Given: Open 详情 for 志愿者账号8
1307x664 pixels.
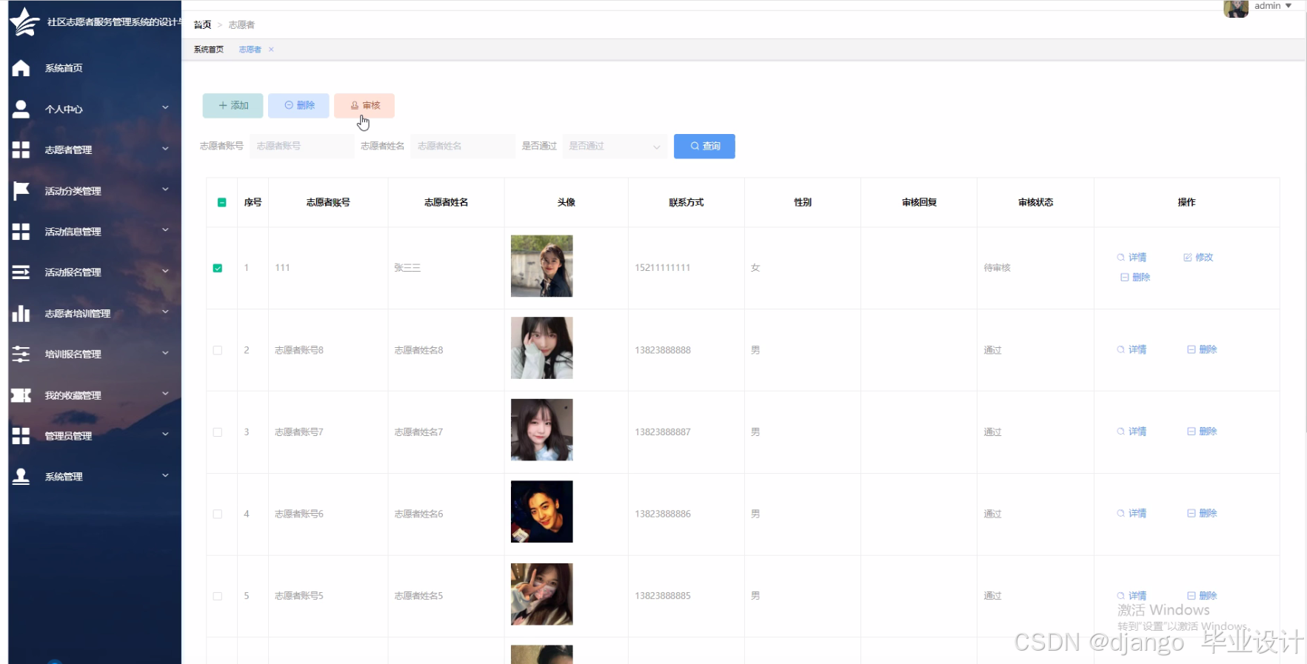Looking at the screenshot, I should (1131, 349).
